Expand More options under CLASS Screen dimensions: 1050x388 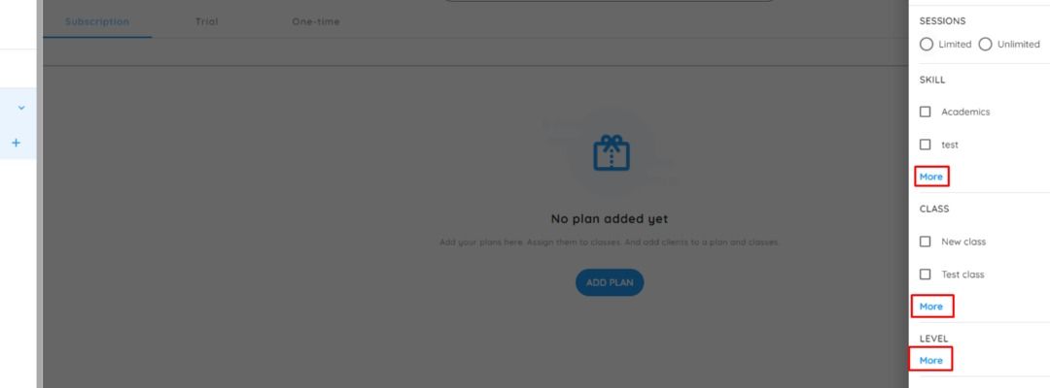point(930,307)
